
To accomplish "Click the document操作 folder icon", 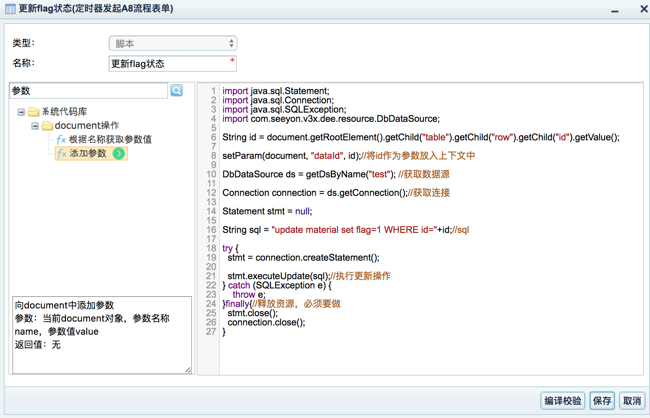I will coord(47,126).
